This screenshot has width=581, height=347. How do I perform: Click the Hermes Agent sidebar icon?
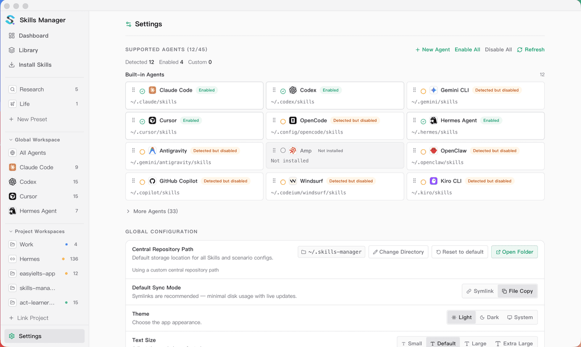(12, 211)
